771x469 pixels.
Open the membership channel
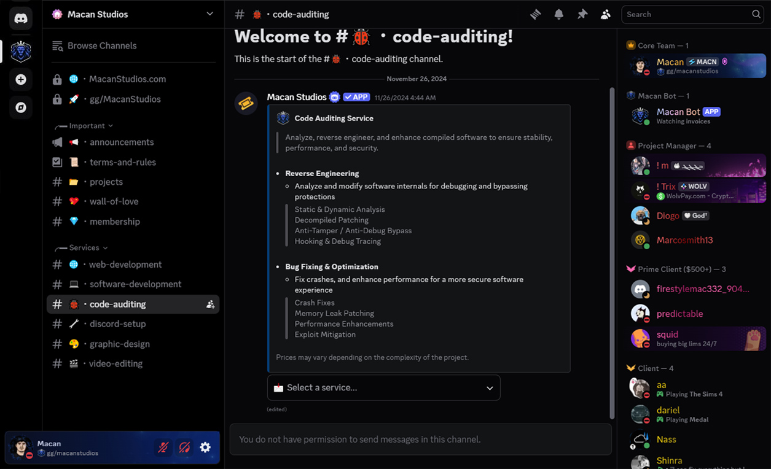[133, 222]
